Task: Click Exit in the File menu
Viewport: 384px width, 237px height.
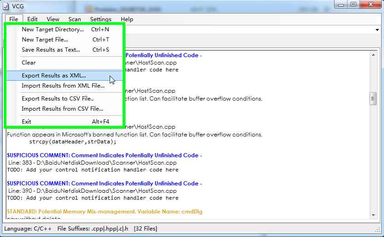Action: 26,122
